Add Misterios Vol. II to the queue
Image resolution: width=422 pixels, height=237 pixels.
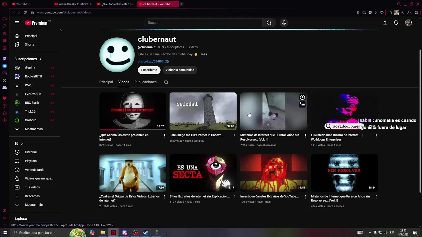pos(302,105)
